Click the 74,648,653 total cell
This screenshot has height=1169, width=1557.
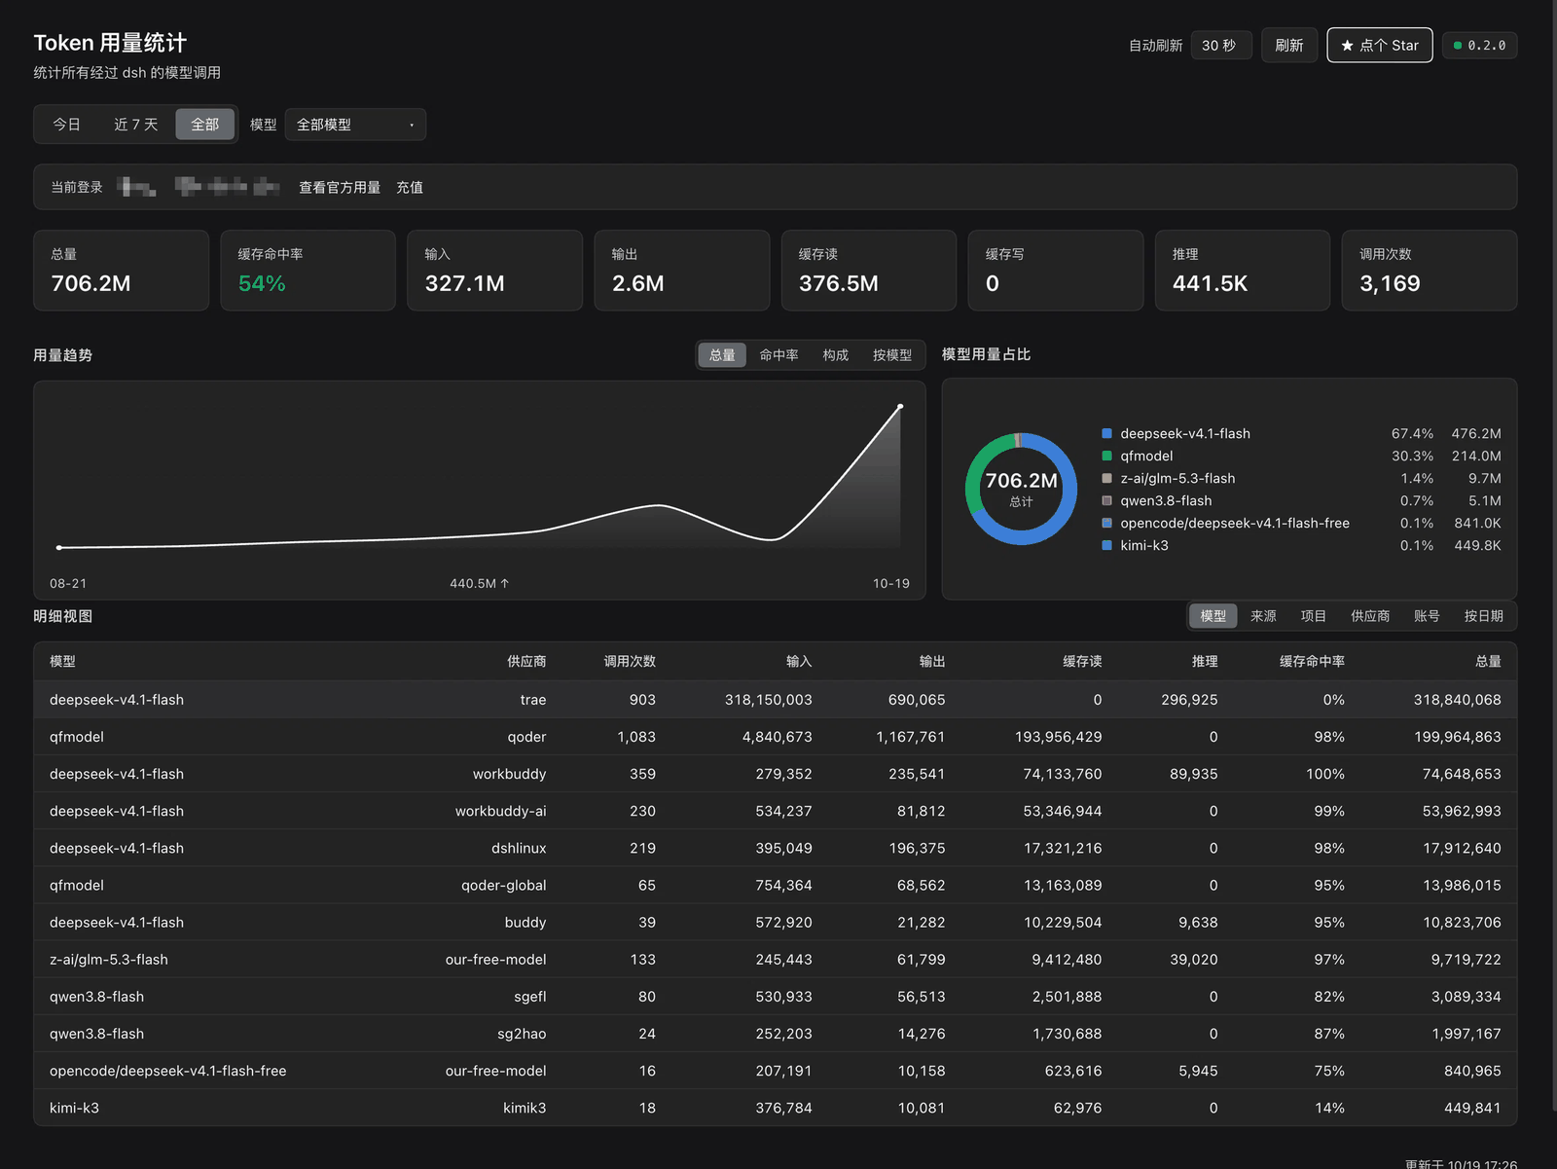[1462, 774]
